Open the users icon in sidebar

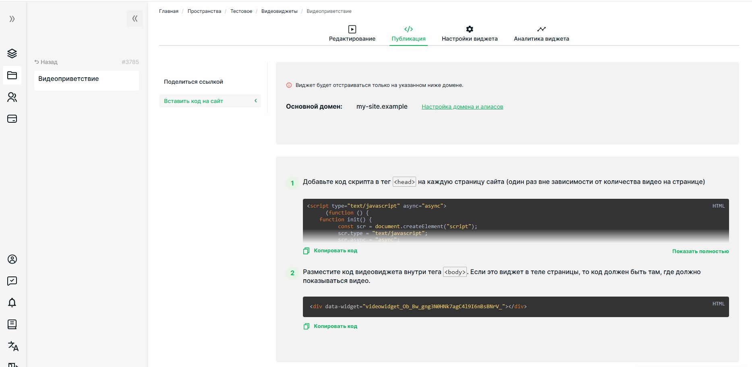click(12, 97)
